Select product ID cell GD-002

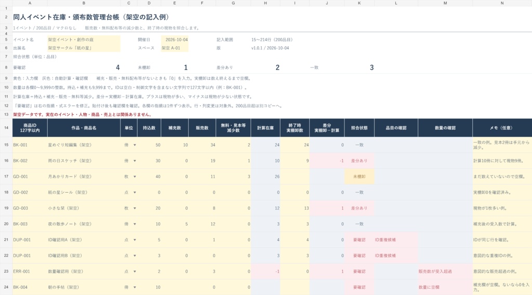coord(30,193)
